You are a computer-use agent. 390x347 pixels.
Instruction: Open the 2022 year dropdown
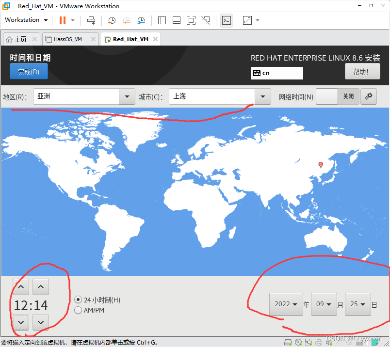286,304
